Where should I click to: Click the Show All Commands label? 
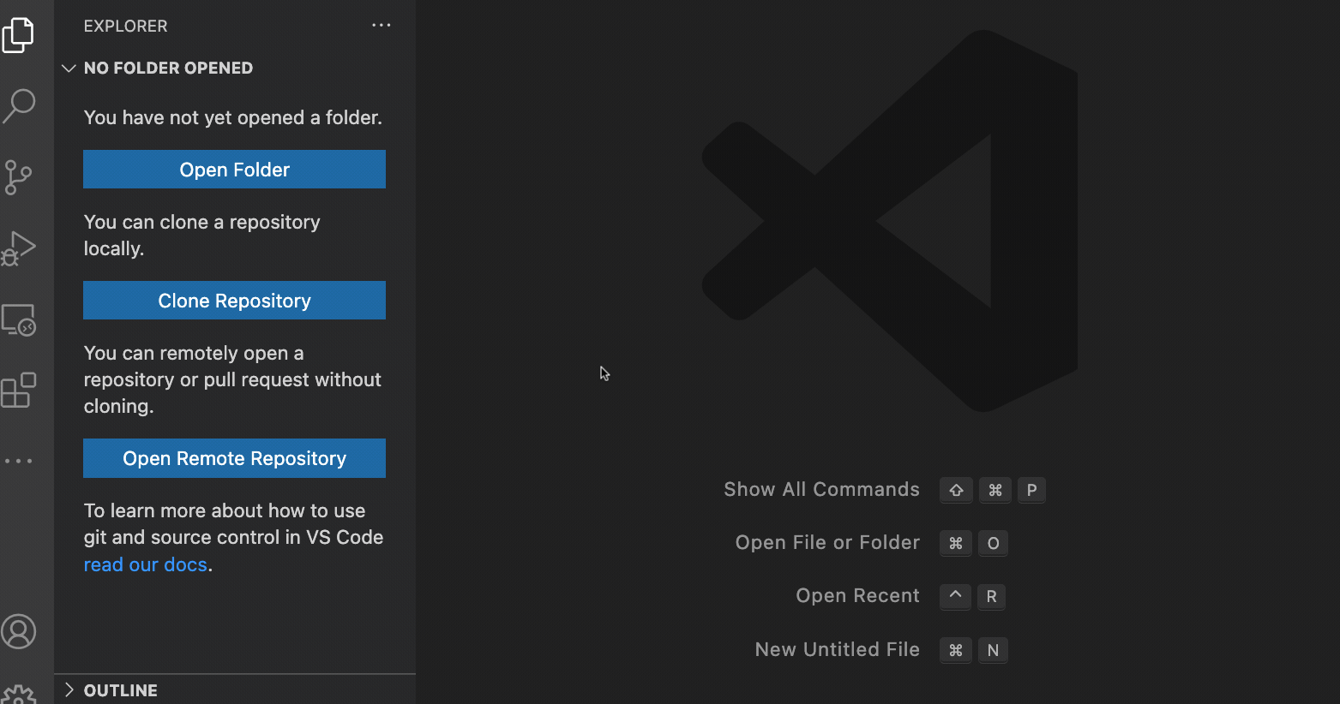point(821,489)
